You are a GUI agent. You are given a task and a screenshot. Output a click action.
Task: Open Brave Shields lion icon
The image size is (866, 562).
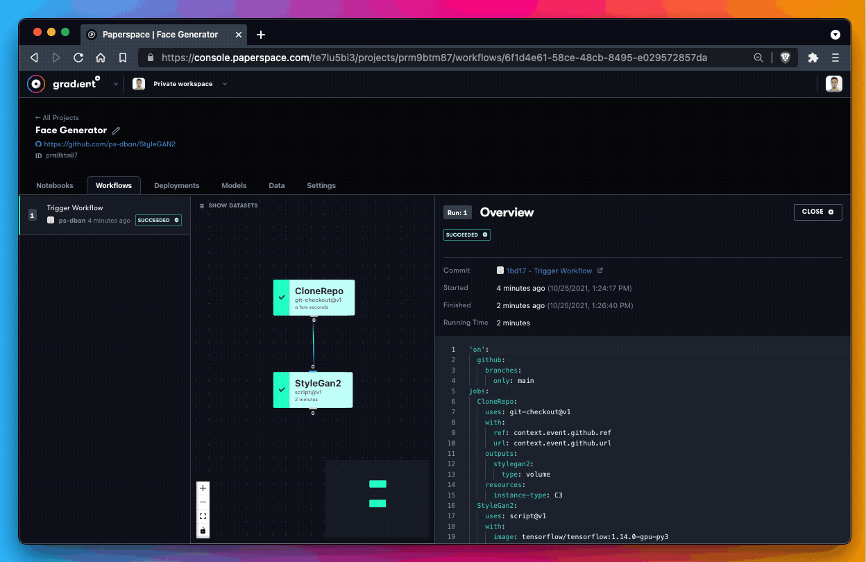coord(785,58)
